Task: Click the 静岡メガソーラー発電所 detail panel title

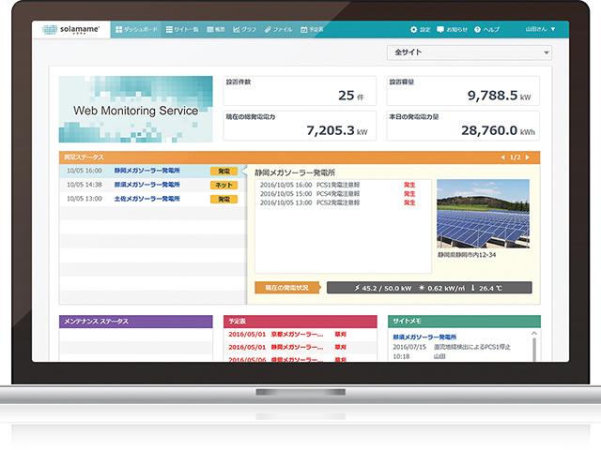Action: 295,172
